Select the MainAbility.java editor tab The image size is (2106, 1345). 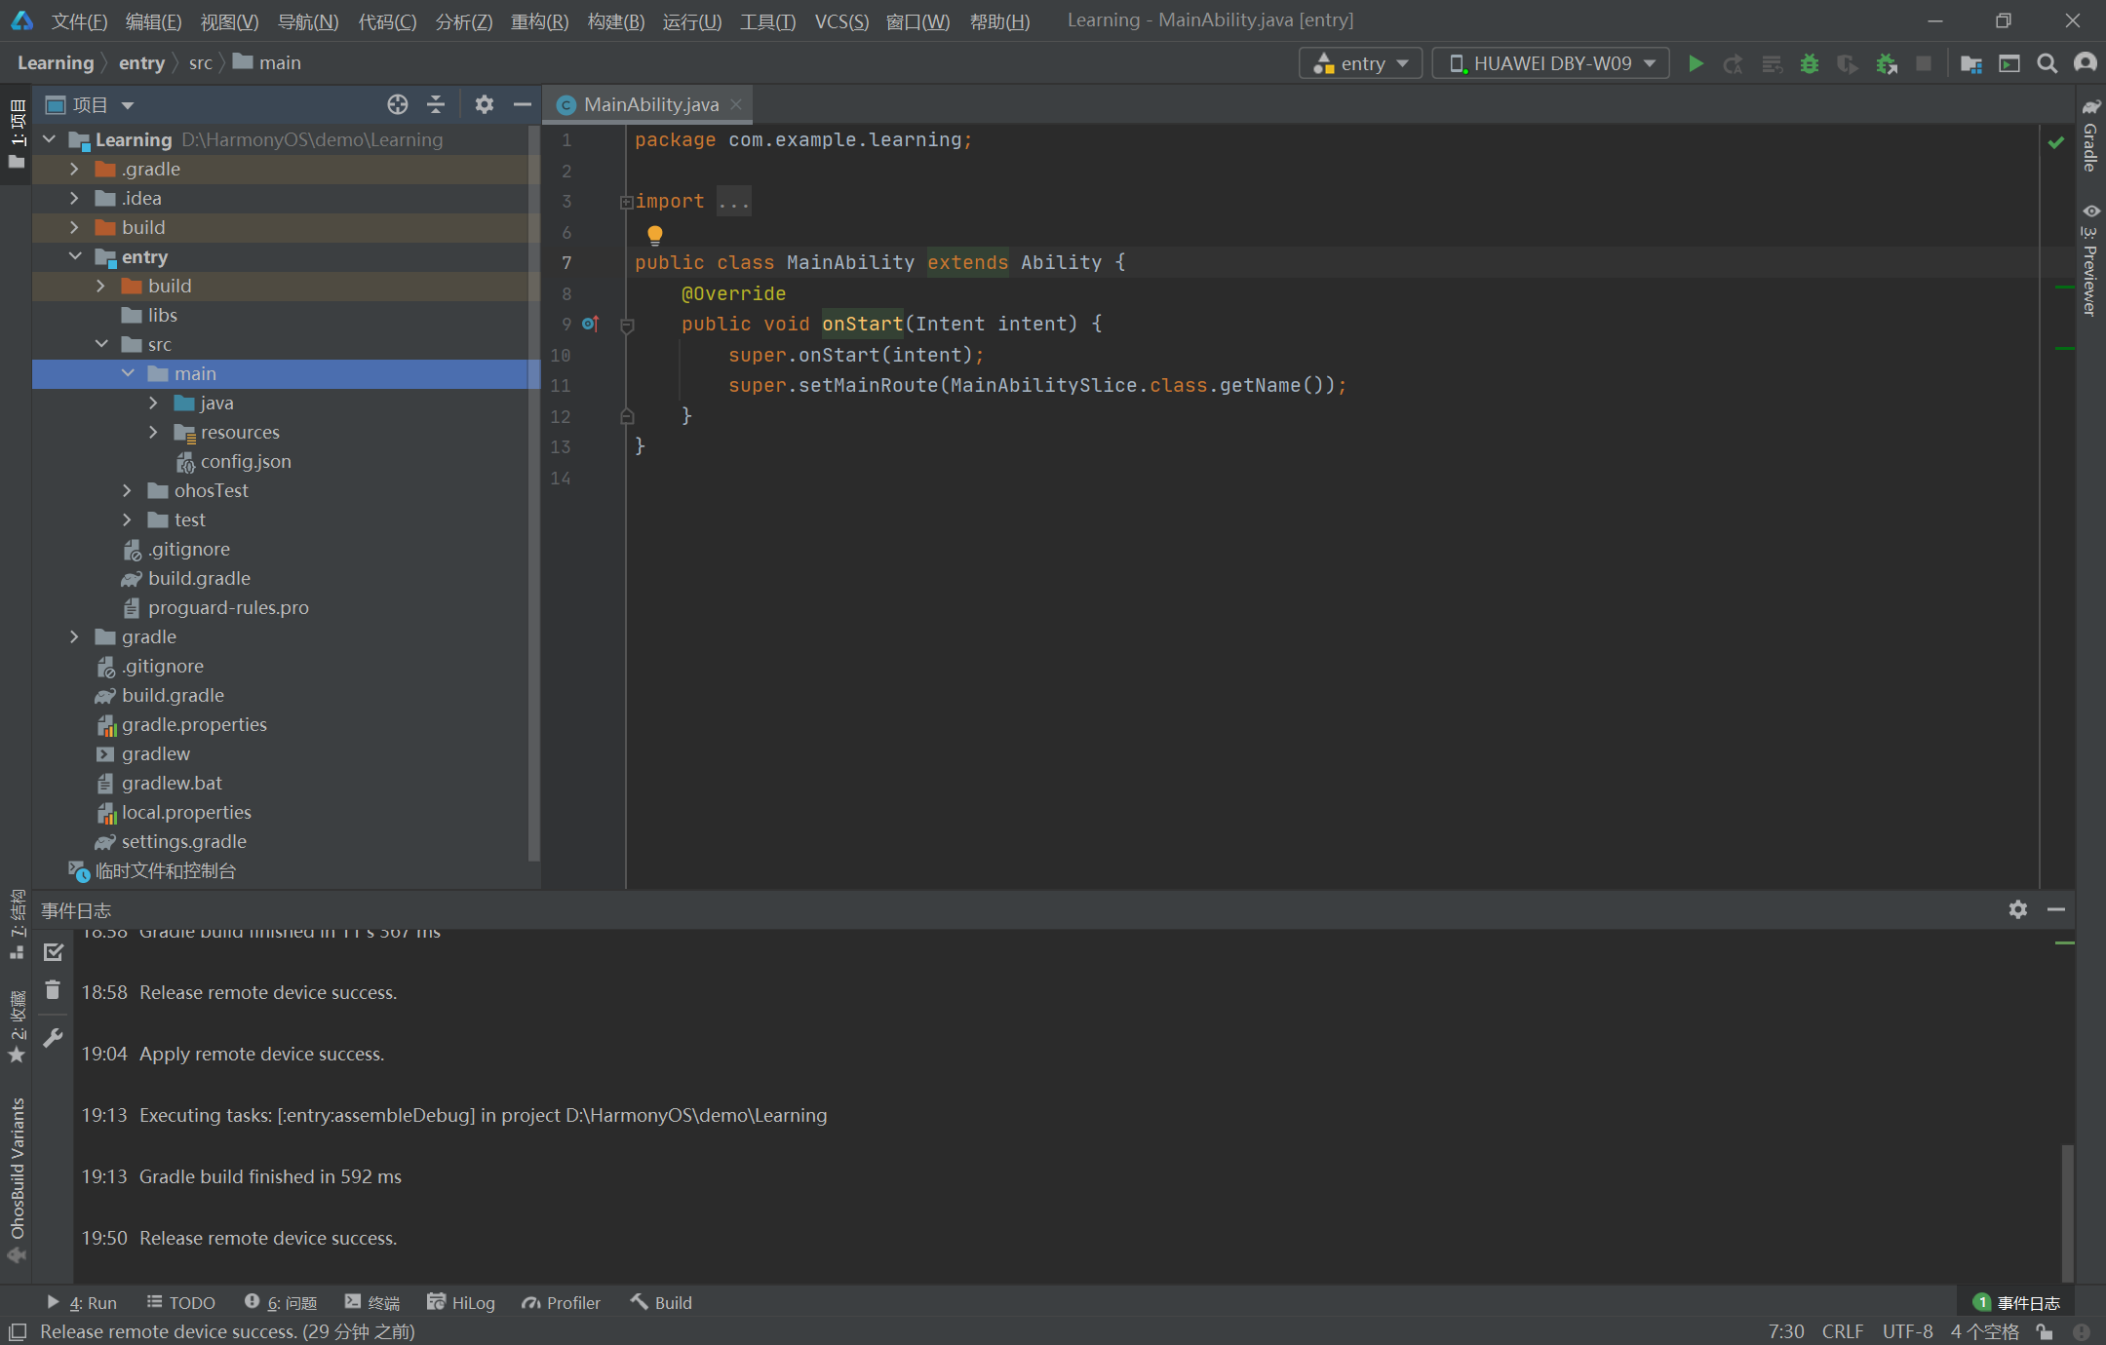(649, 104)
